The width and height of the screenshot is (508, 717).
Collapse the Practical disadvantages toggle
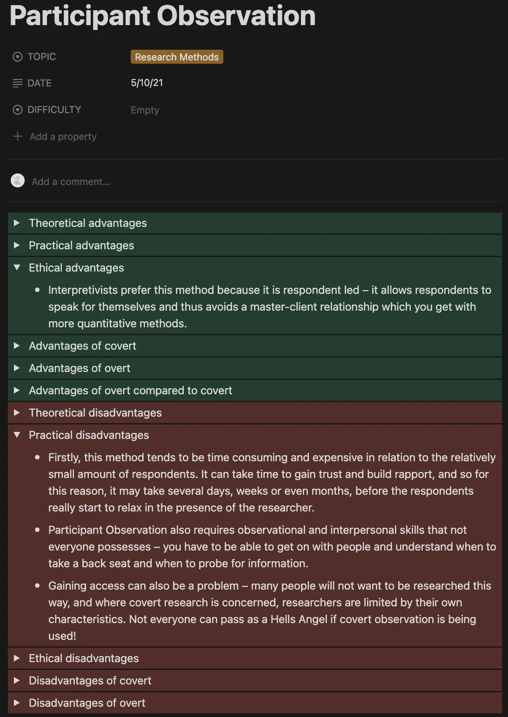tap(17, 435)
